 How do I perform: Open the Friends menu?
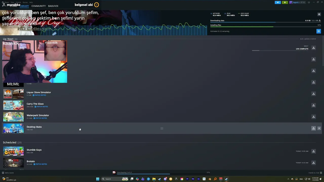(x=18, y=2)
